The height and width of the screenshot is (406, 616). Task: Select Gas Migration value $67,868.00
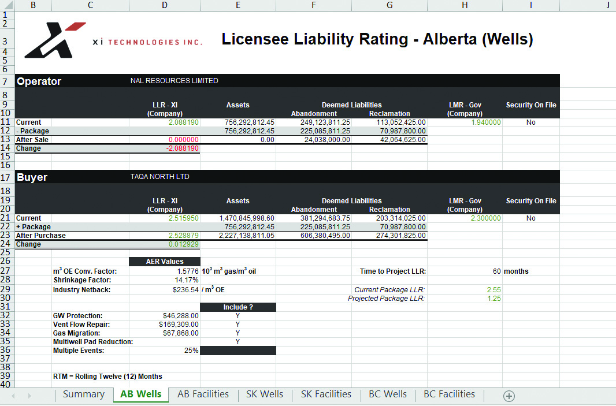[x=181, y=333]
